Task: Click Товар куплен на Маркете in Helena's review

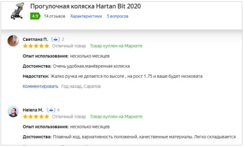Action: (116, 117)
